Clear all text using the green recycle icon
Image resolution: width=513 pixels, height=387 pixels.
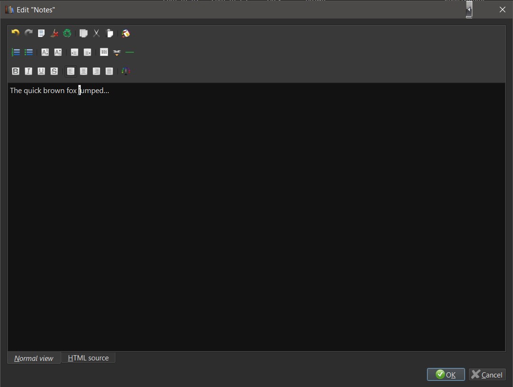(x=67, y=33)
